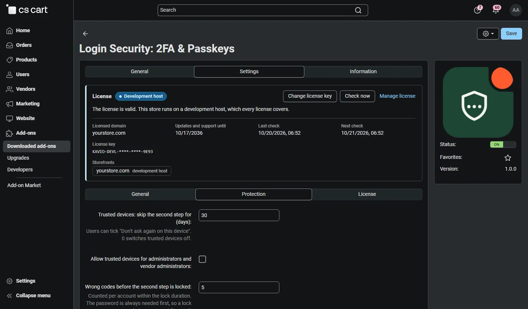Image resolution: width=528 pixels, height=309 pixels.
Task: Open the Website monitor icon
Action: click(10, 119)
